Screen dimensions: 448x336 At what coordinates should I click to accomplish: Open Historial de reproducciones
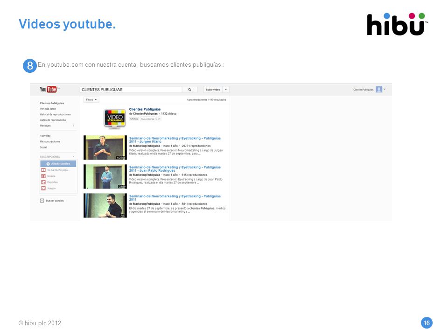[55, 114]
